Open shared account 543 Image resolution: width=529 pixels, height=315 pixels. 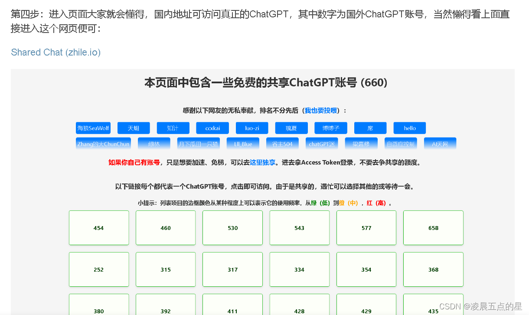300,228
